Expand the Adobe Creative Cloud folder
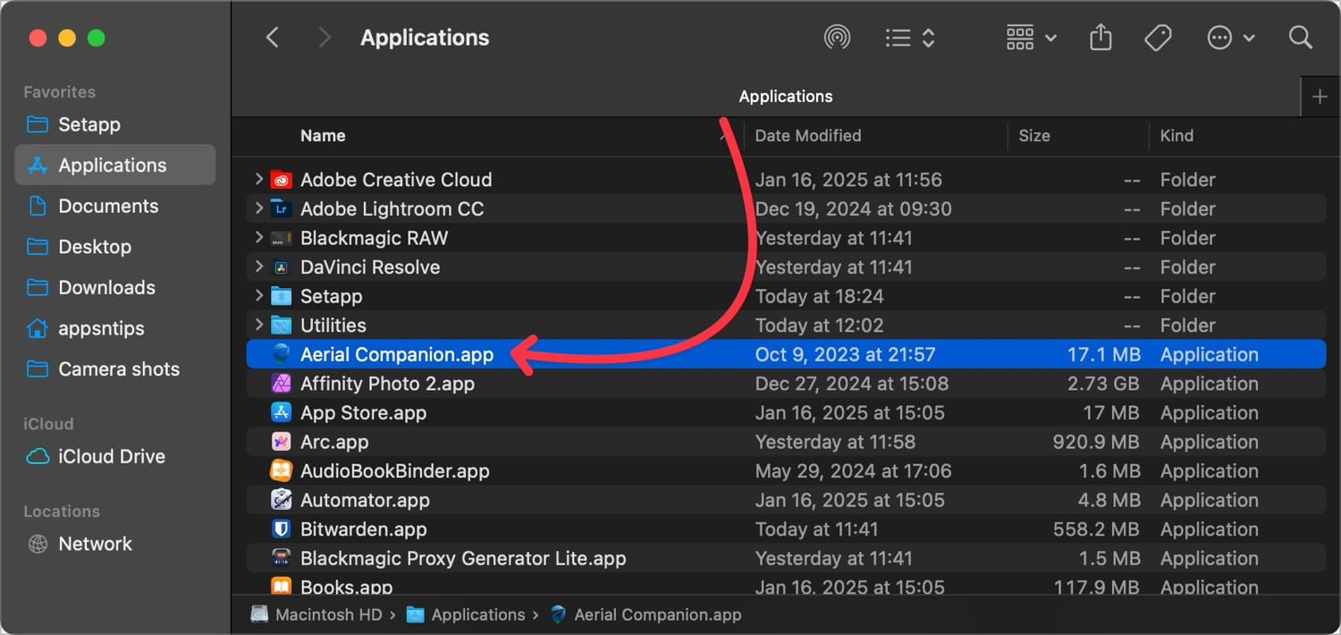This screenshot has height=635, width=1341. pyautogui.click(x=258, y=180)
